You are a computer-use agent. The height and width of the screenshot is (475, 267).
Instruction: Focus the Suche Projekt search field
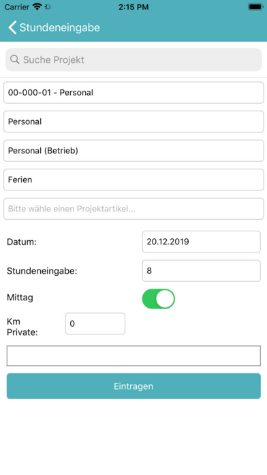[x=133, y=59]
